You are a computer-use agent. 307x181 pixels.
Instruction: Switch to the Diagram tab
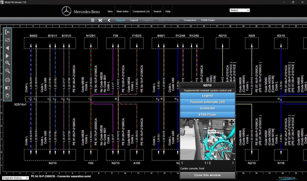120,20
